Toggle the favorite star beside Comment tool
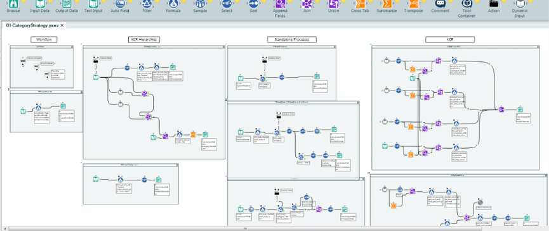 pyautogui.click(x=451, y=1)
